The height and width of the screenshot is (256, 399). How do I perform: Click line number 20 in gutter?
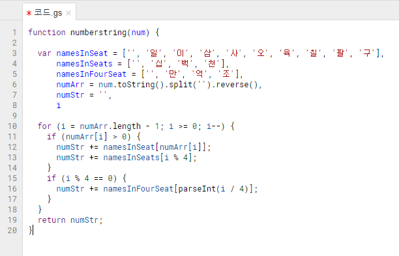click(12, 231)
